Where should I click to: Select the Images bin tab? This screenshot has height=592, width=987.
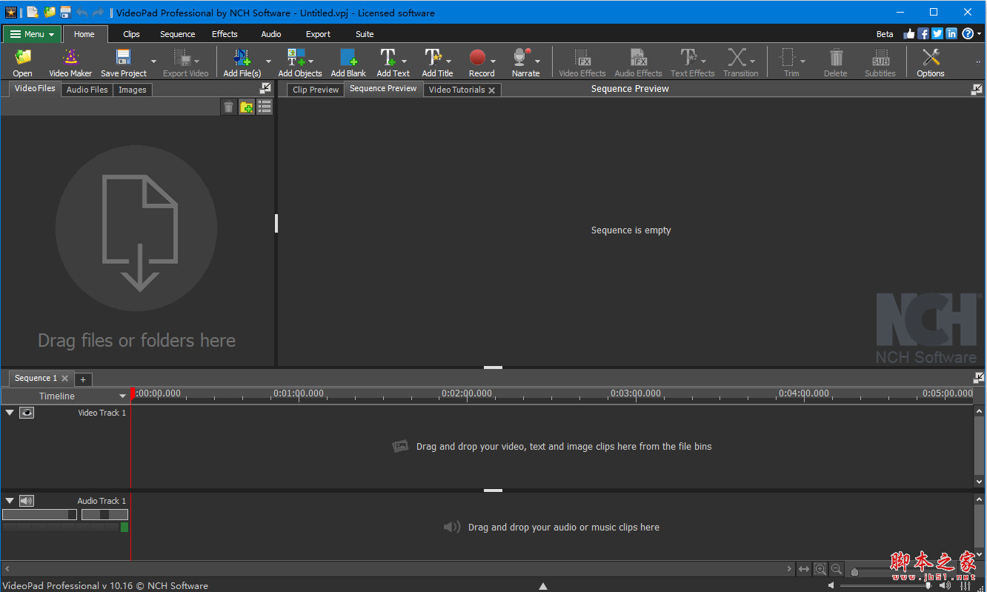tap(133, 90)
